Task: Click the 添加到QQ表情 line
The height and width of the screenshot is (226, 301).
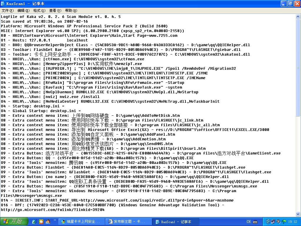Action: click(x=83, y=139)
